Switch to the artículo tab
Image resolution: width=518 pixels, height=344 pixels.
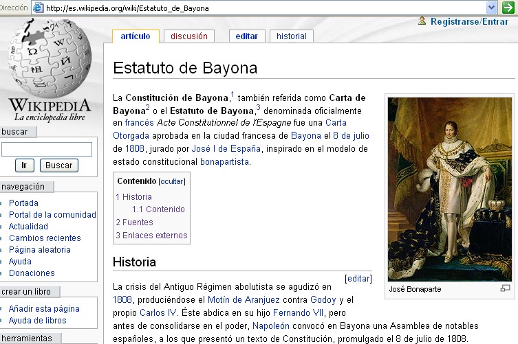point(136,36)
